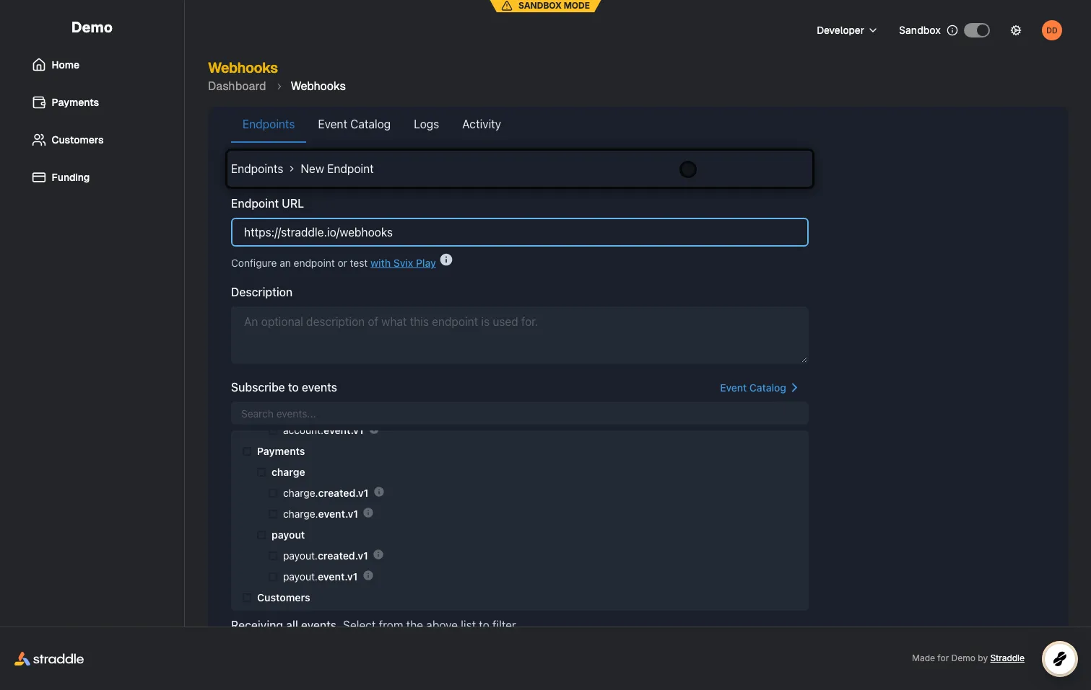Open the Logs tab
The width and height of the screenshot is (1091, 690).
point(426,124)
